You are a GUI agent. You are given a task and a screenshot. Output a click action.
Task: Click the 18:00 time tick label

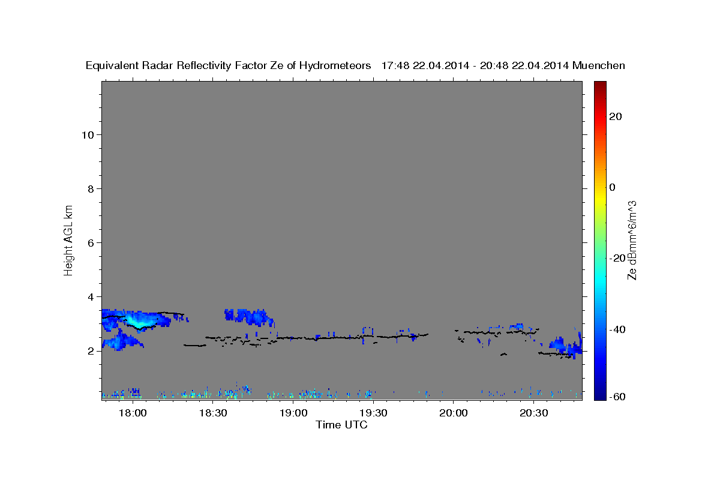(132, 414)
